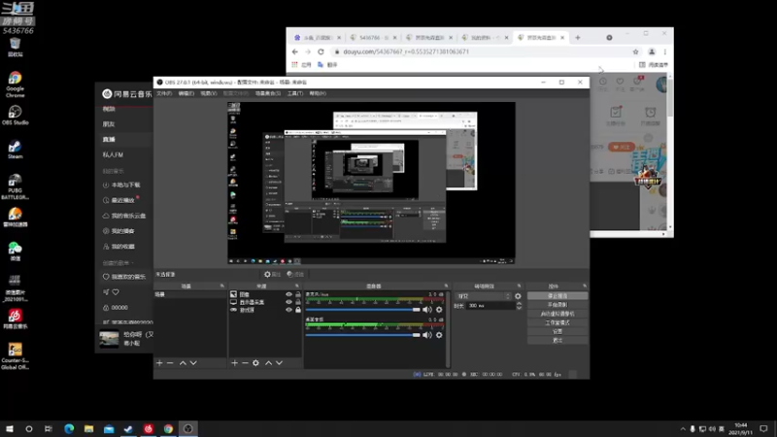The width and height of the screenshot is (777, 437).
Task: Open Scene Transitions dock pop-out icon
Action: 520,286
